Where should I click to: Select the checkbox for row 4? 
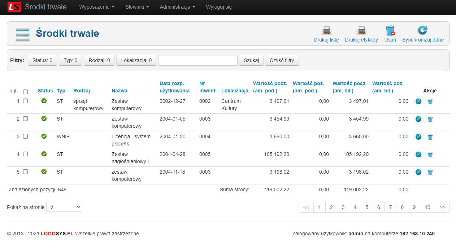(25, 154)
